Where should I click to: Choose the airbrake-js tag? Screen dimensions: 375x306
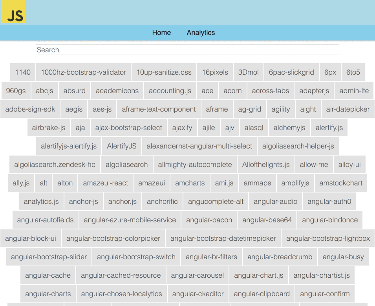[49, 128]
